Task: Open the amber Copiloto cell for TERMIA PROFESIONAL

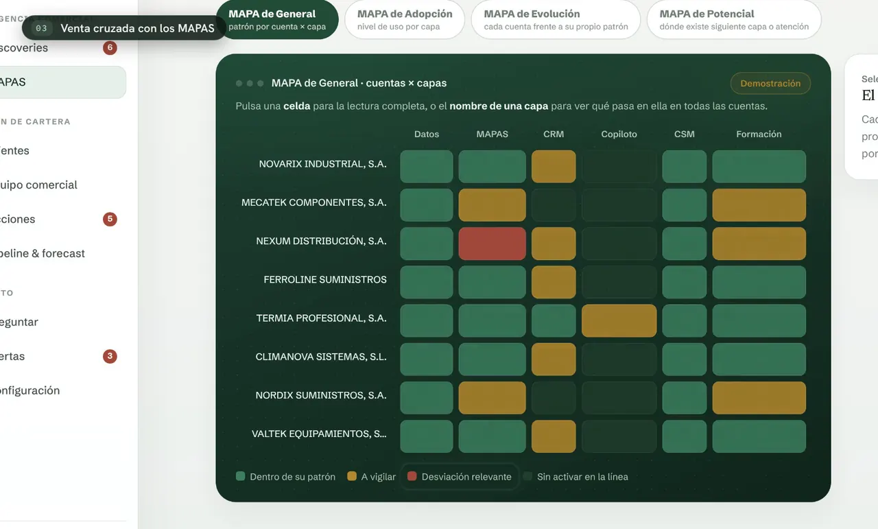Action: [x=619, y=320]
